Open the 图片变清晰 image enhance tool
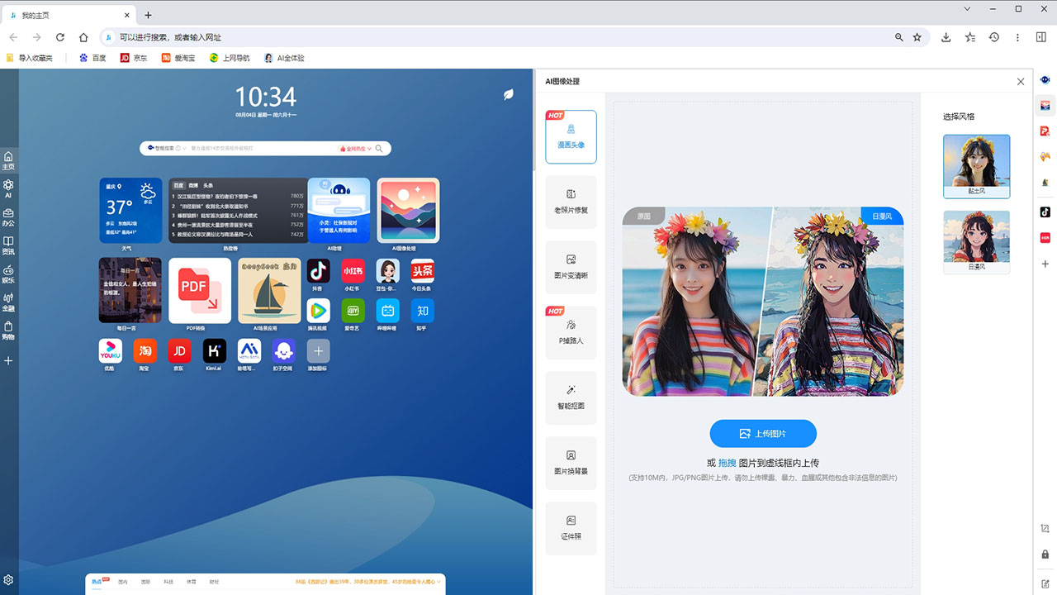The height and width of the screenshot is (595, 1057). click(571, 267)
